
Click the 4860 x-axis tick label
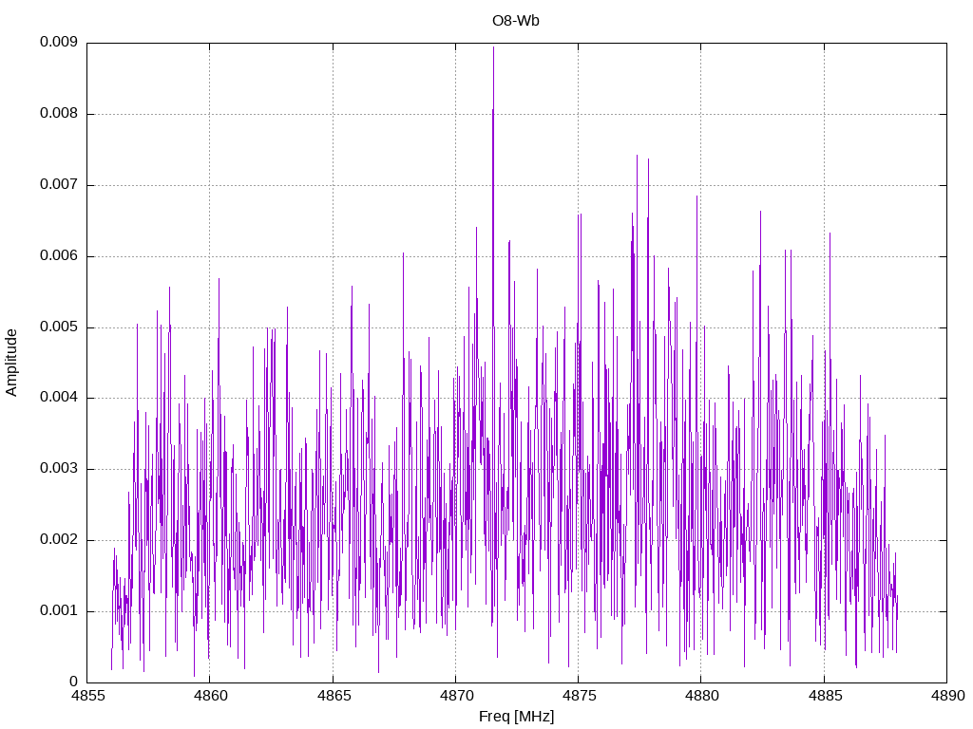click(x=210, y=696)
